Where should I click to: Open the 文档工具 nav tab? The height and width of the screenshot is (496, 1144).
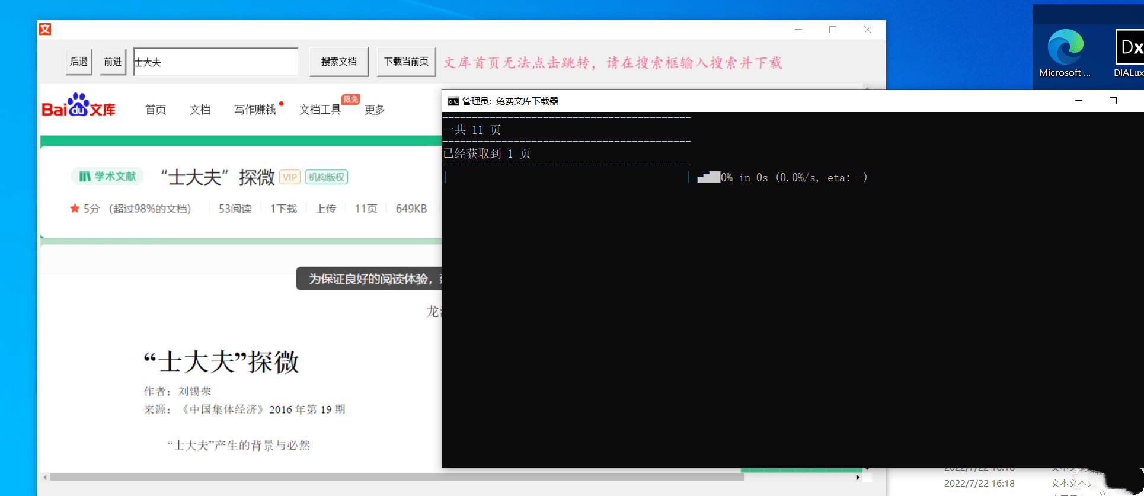click(x=320, y=110)
